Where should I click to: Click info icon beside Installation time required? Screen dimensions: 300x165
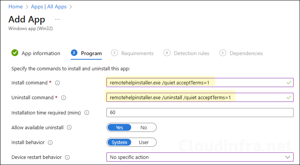point(87,113)
